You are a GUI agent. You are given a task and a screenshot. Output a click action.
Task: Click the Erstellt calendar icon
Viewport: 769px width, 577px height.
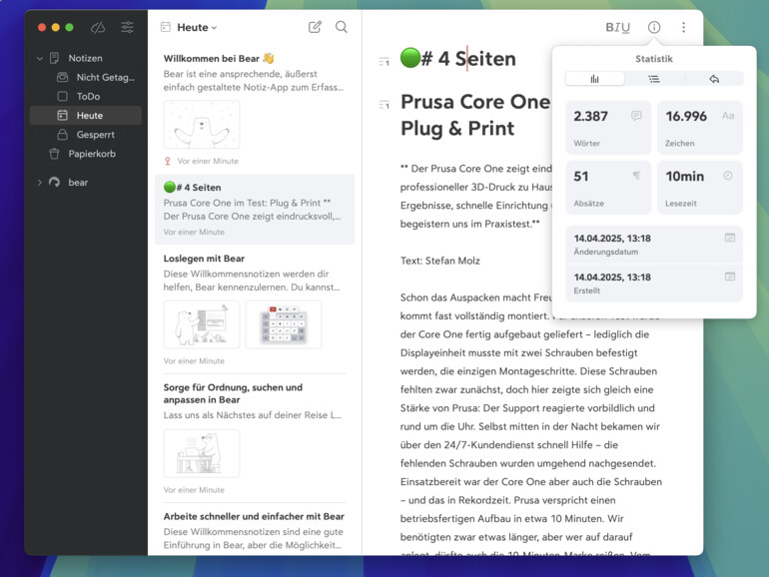[x=730, y=277]
